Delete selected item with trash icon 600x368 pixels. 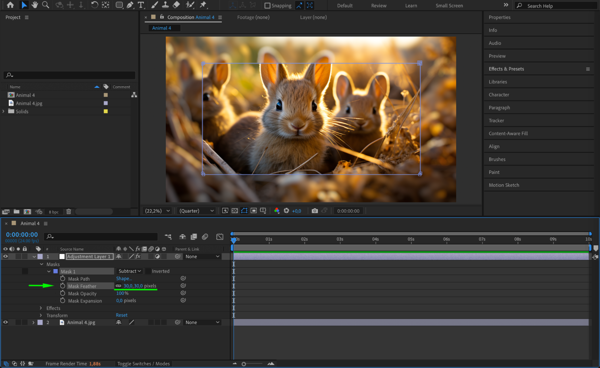tap(69, 211)
